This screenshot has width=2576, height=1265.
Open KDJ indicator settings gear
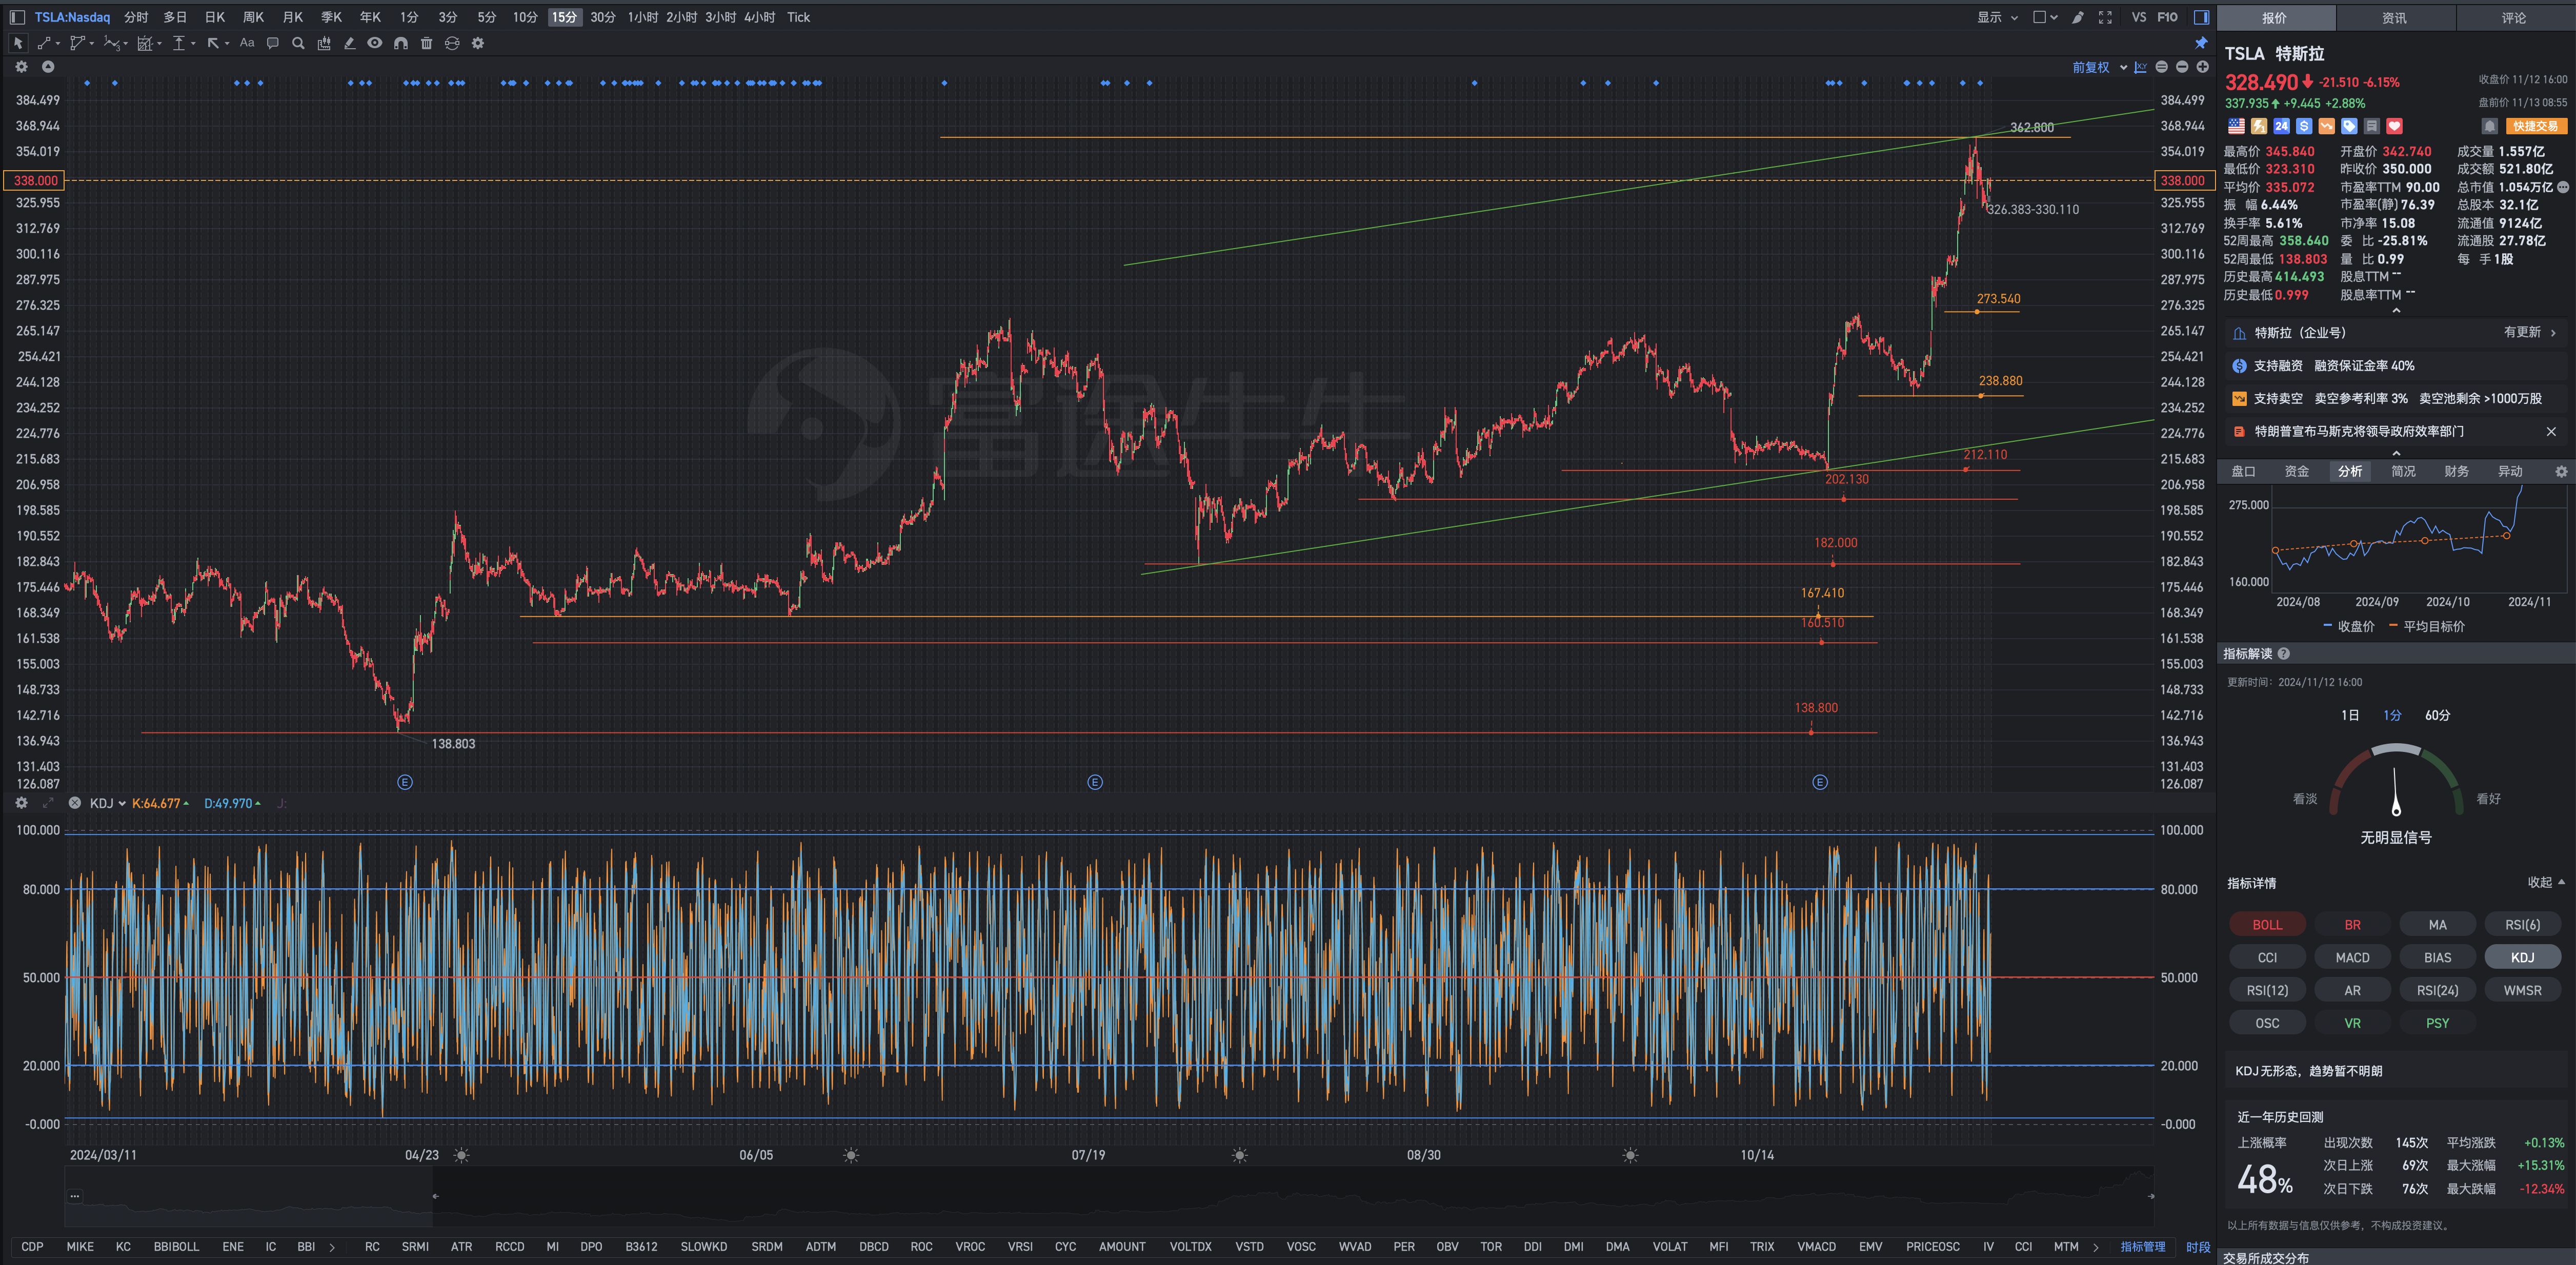point(21,803)
